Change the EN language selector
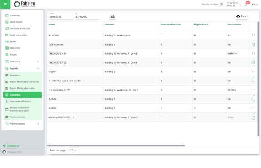The image size is (261, 168). pos(255,5)
